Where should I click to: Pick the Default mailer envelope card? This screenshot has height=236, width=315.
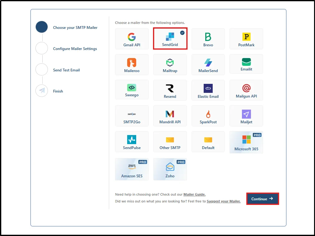[208, 142]
